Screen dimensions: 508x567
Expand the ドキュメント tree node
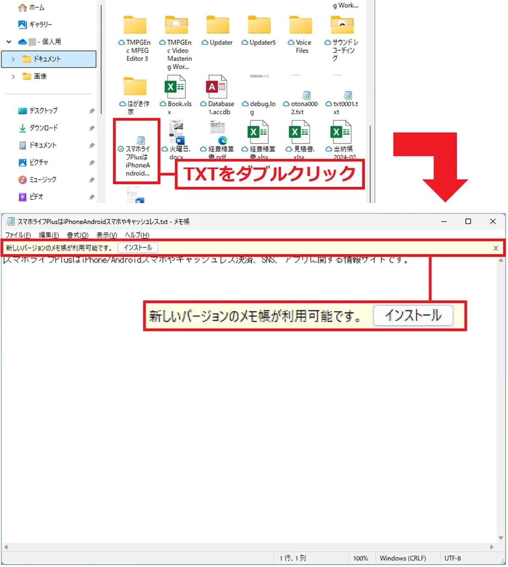(13, 59)
